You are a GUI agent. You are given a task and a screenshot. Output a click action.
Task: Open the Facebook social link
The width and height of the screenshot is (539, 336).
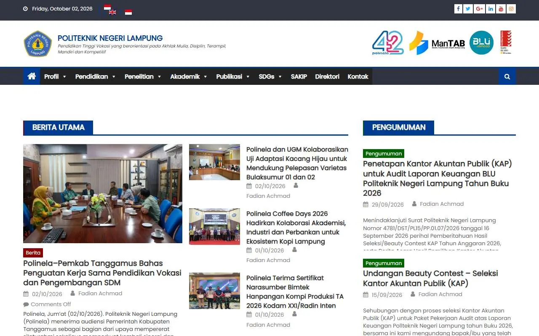coord(458,9)
